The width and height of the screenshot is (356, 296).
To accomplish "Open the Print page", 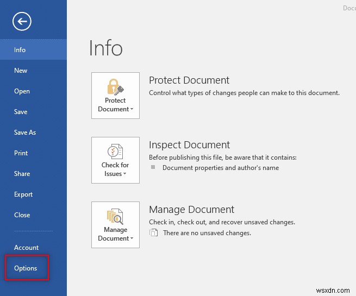I will (33, 153).
